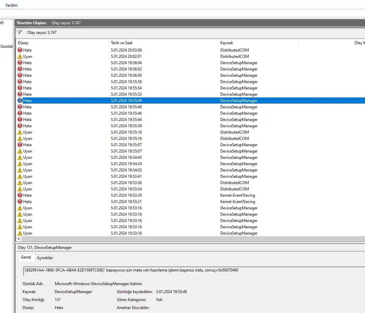
Task: Click warning icon of 19:53:41 event
Action: 20,176
